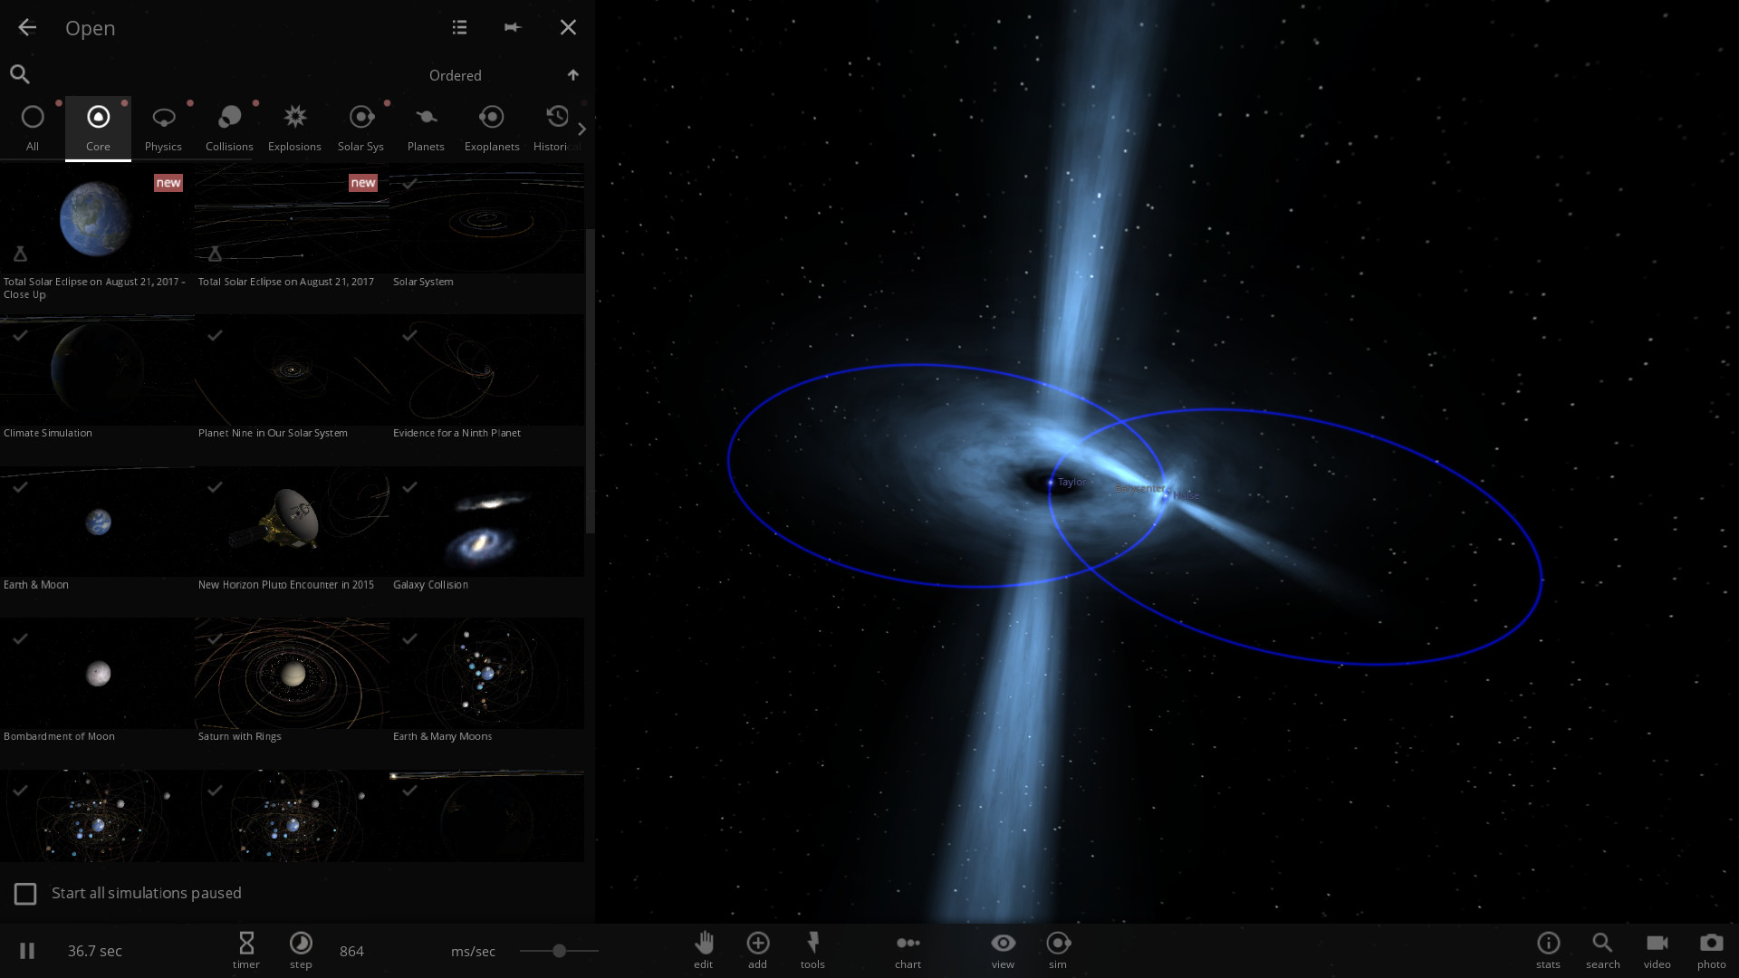Image resolution: width=1739 pixels, height=978 pixels.
Task: Drag the simulation speed slider
Action: (x=560, y=949)
